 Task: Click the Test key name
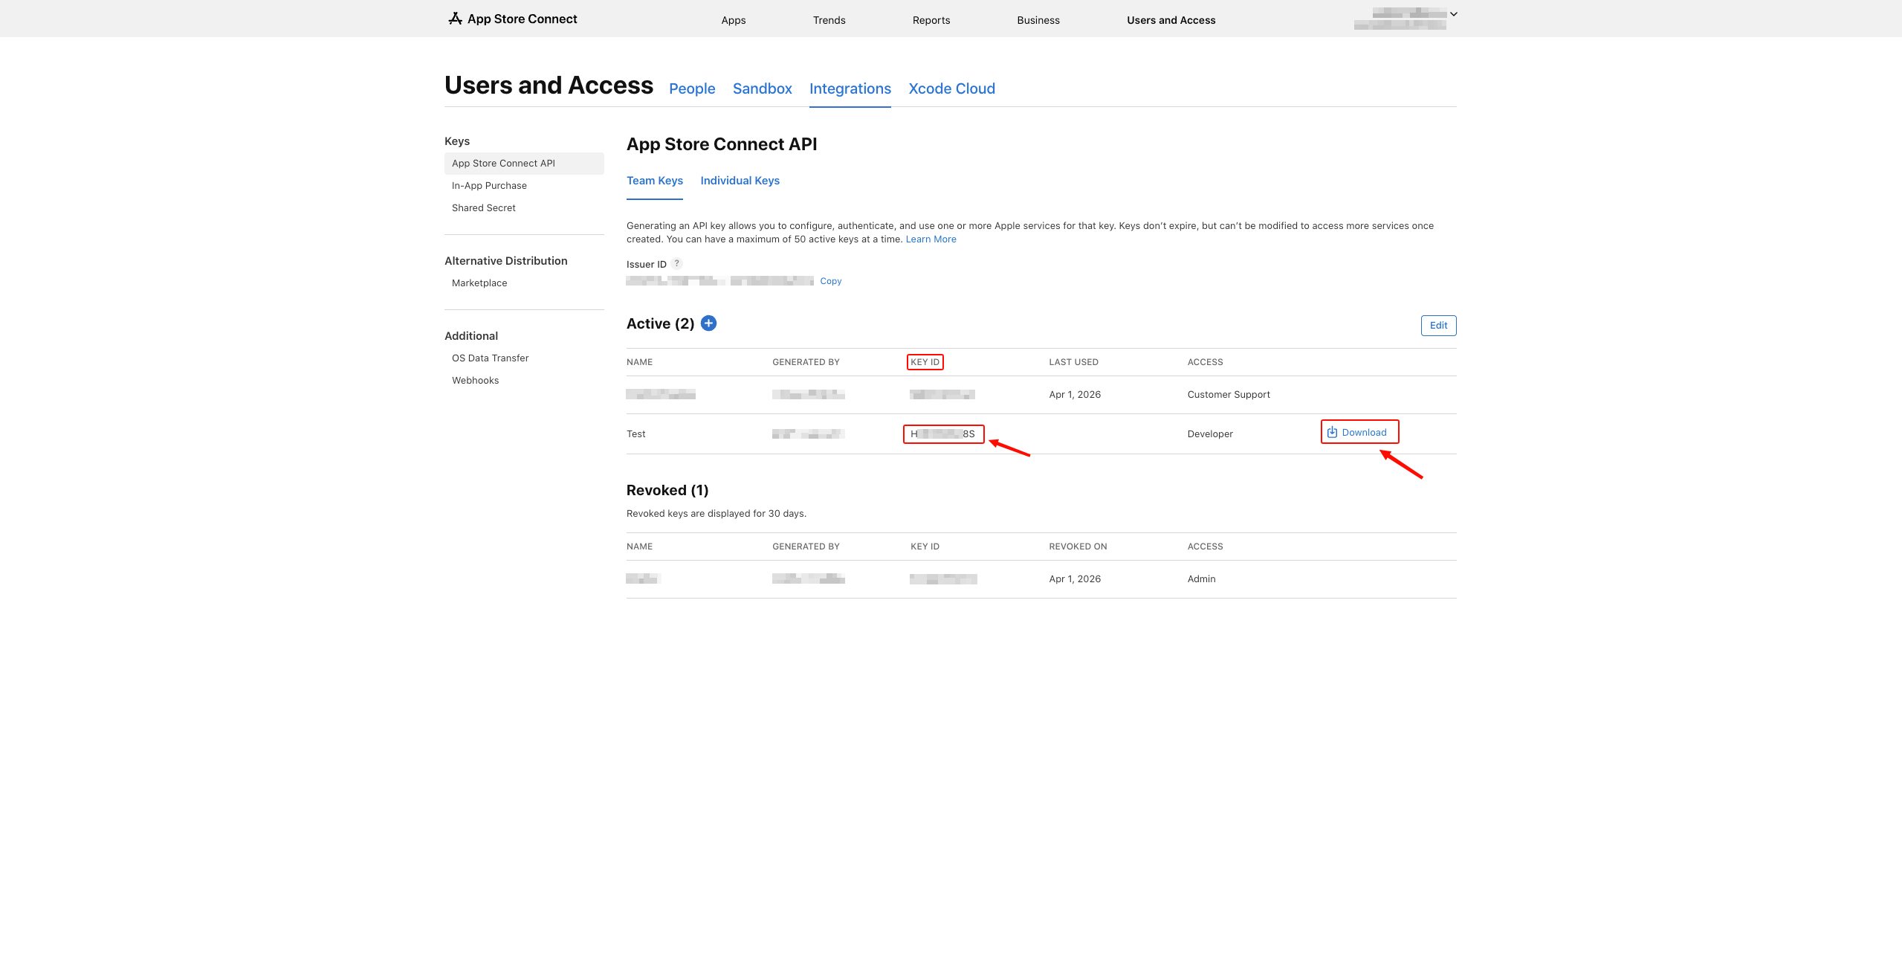636,434
